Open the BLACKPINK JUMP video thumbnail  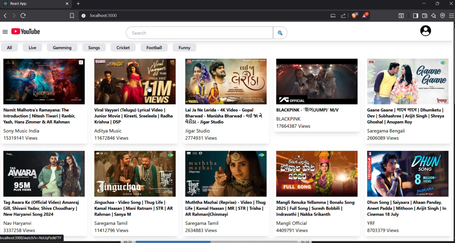click(x=317, y=81)
